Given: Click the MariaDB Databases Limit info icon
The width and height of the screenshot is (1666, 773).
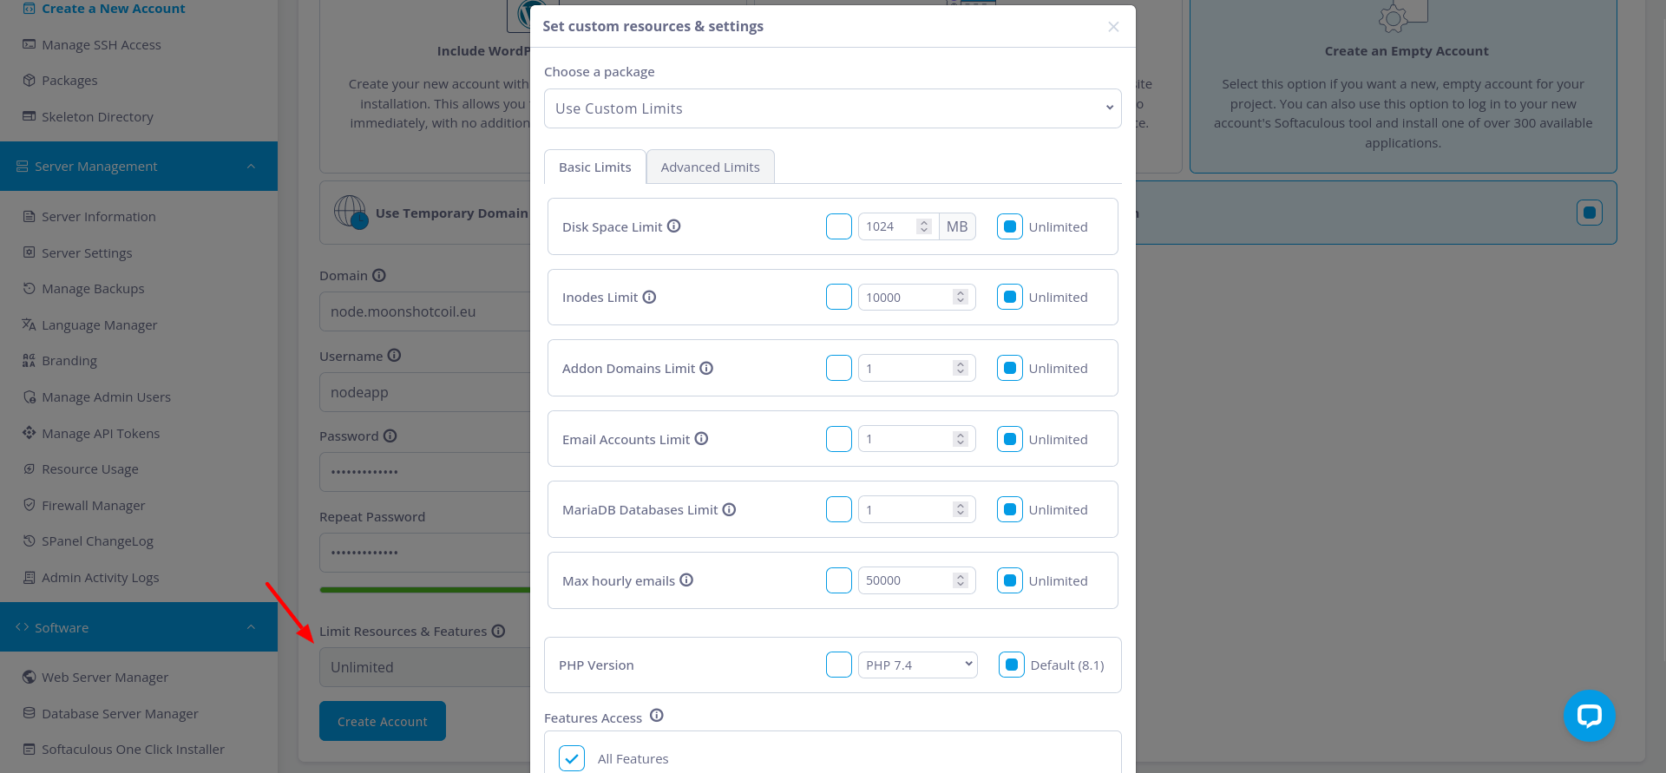Looking at the screenshot, I should (x=729, y=509).
